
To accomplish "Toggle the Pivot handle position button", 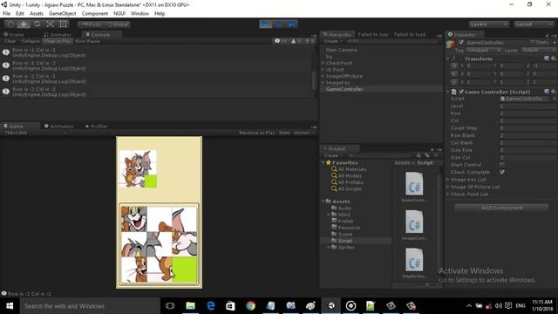I will point(91,24).
